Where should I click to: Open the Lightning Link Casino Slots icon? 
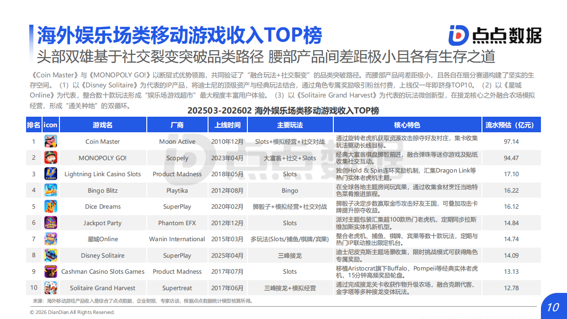pos(50,173)
